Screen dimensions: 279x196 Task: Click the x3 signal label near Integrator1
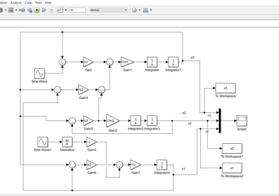(192, 57)
